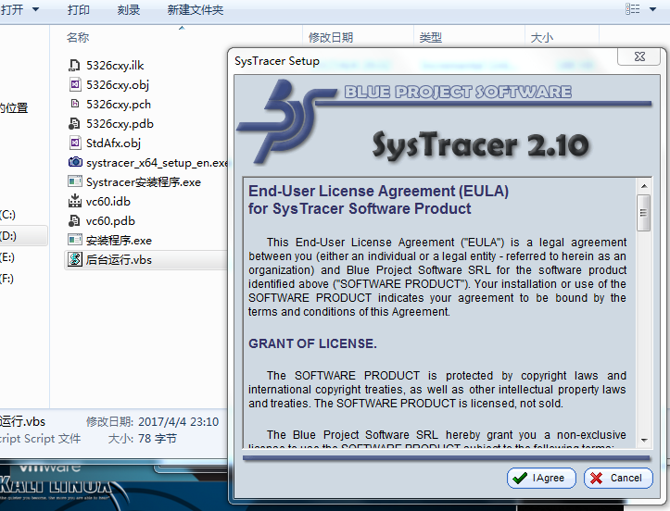670x511 pixels.
Task: Click the vc60.idb file icon
Action: (75, 201)
